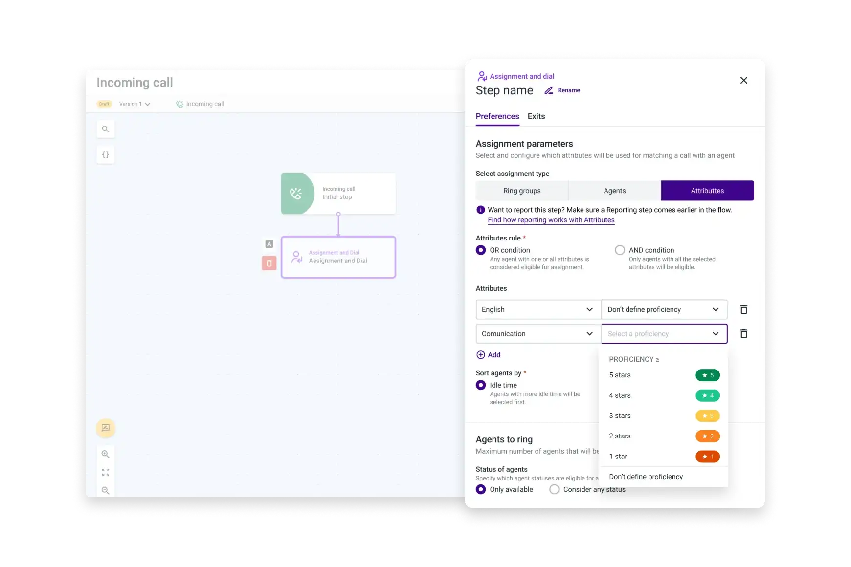Open the Version 1 dropdown
Image resolution: width=851 pixels, height=567 pixels.
[x=135, y=104]
